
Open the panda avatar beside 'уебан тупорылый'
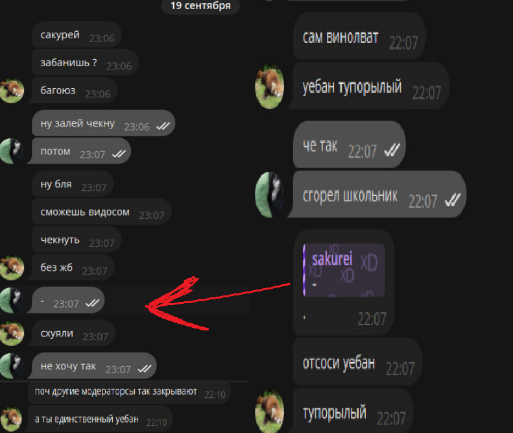click(269, 86)
